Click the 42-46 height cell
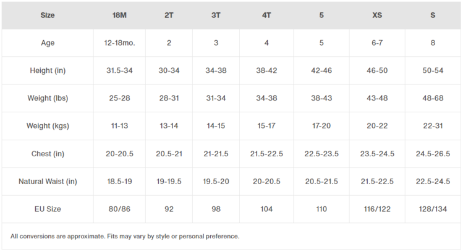 tap(321, 70)
